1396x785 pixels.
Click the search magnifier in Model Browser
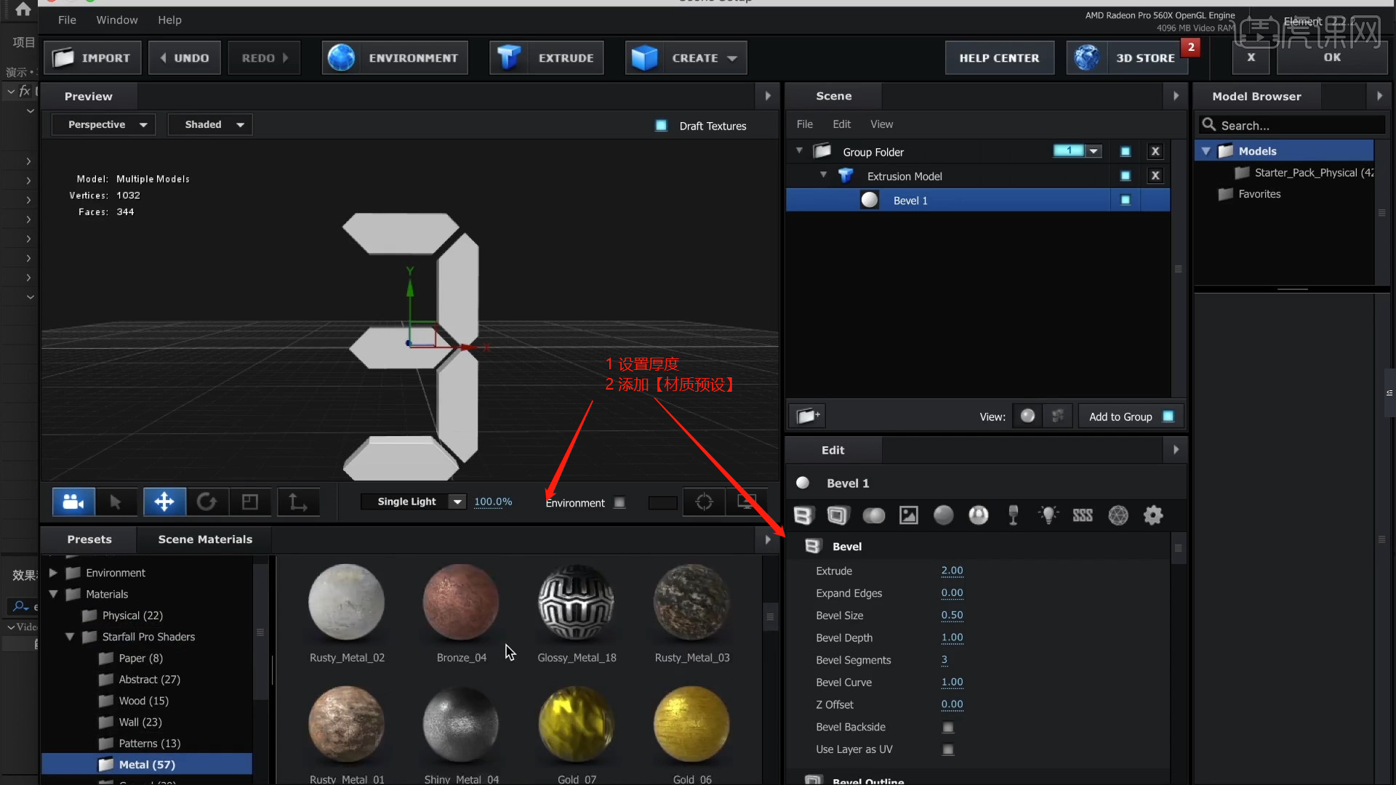click(1209, 125)
